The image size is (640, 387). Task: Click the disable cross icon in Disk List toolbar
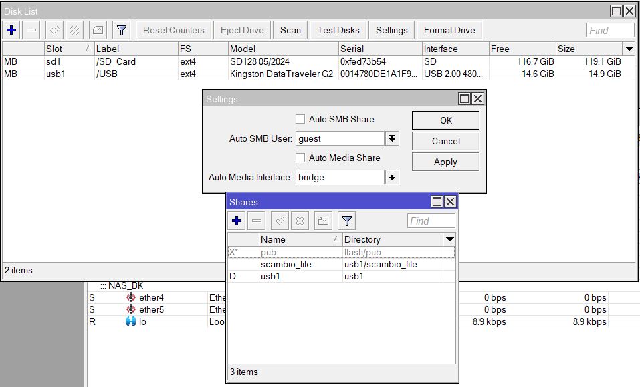pos(74,30)
